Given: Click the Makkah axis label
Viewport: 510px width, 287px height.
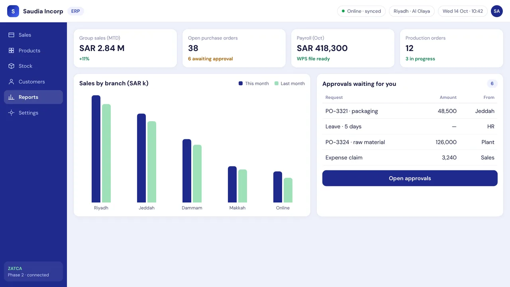Looking at the screenshot, I should pyautogui.click(x=237, y=208).
